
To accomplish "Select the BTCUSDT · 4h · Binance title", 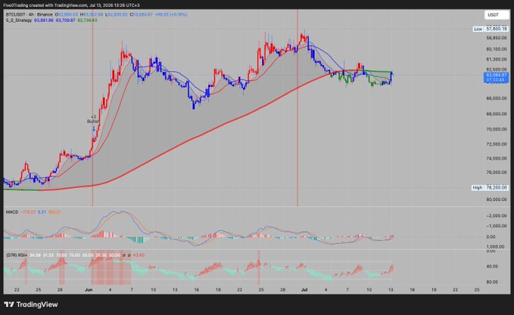I will coord(30,14).
